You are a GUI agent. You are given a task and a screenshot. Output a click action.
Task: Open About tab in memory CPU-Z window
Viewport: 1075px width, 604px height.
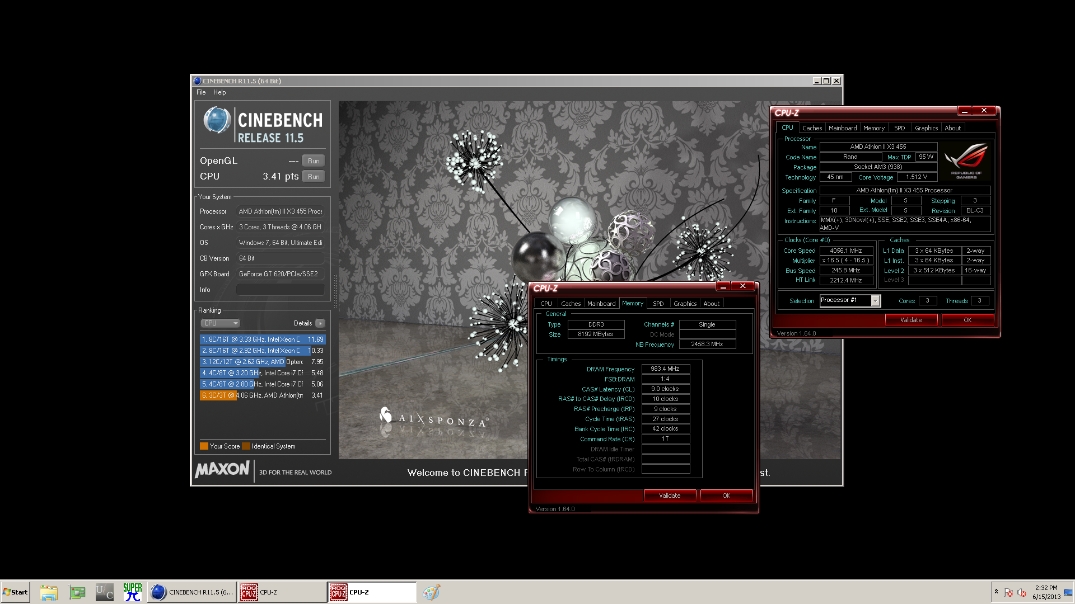(x=712, y=304)
